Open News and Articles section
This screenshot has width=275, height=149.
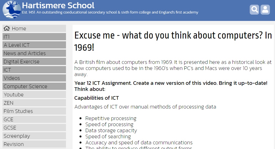(34, 53)
